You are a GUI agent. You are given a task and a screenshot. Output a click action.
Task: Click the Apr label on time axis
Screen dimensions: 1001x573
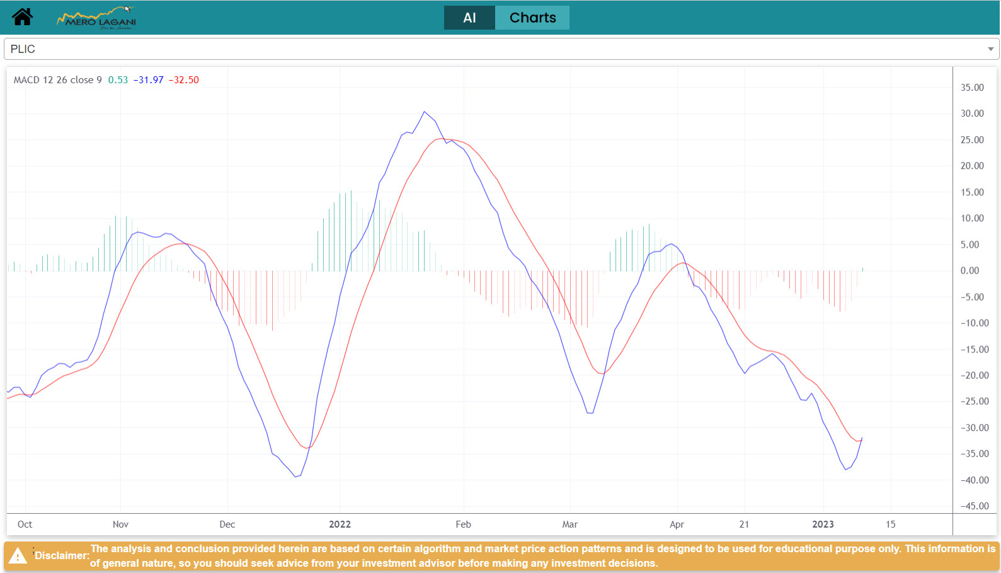(x=677, y=524)
